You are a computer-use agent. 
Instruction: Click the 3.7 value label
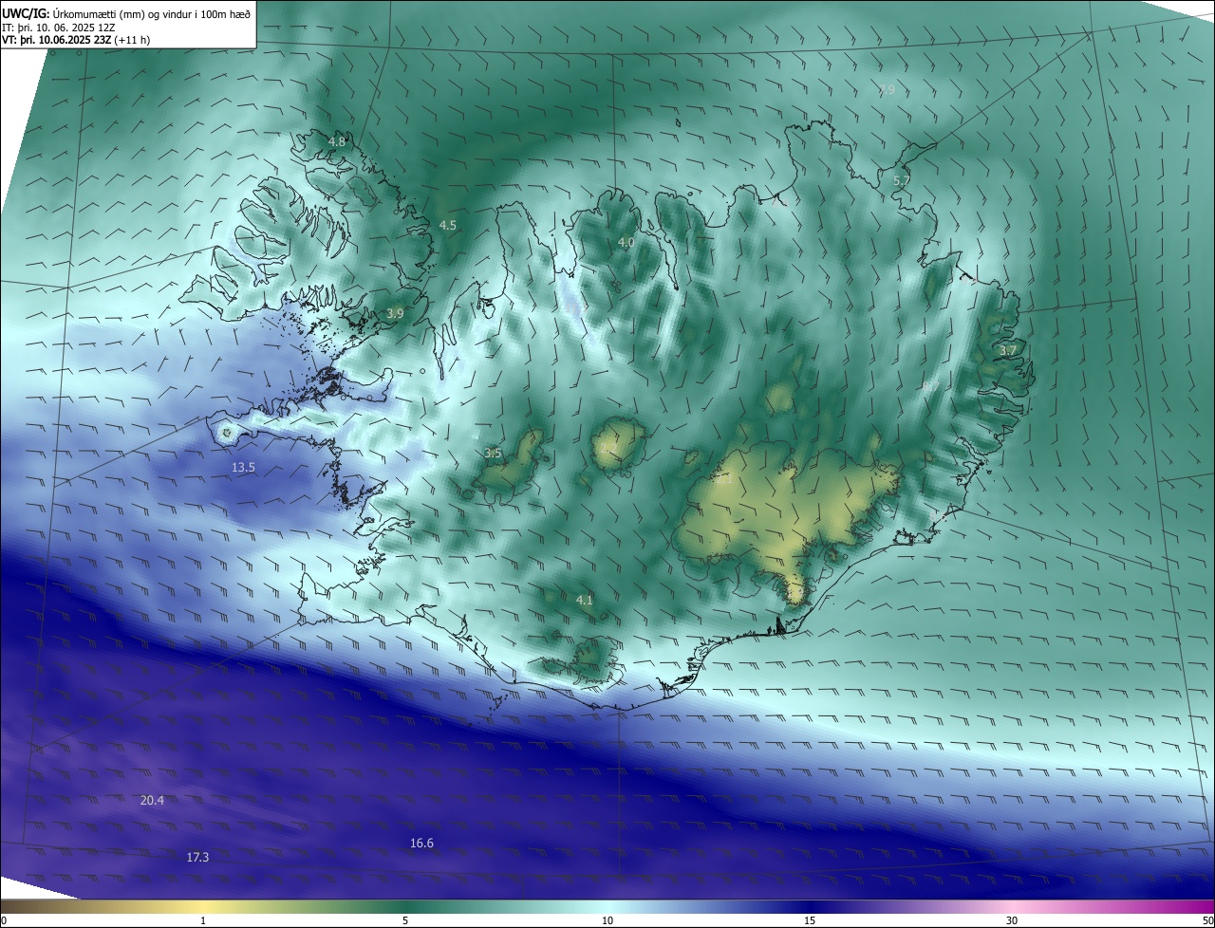tap(1007, 351)
